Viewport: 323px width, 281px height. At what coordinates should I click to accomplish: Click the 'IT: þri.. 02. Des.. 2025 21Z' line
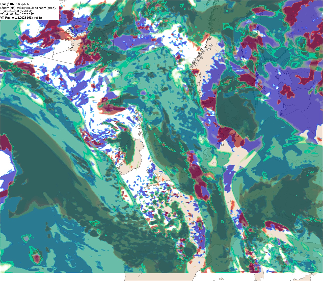17,14
